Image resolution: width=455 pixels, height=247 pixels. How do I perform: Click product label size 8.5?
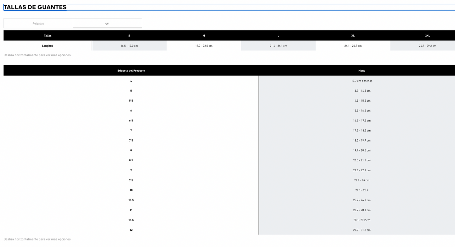pyautogui.click(x=131, y=160)
